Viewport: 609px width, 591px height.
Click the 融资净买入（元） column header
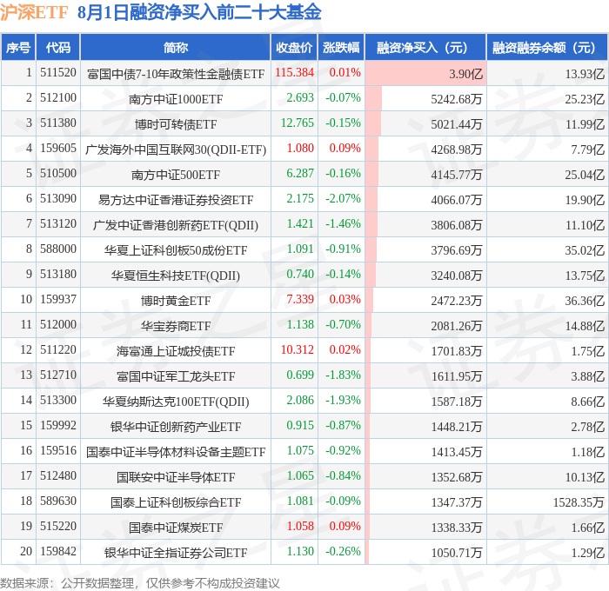coord(425,47)
